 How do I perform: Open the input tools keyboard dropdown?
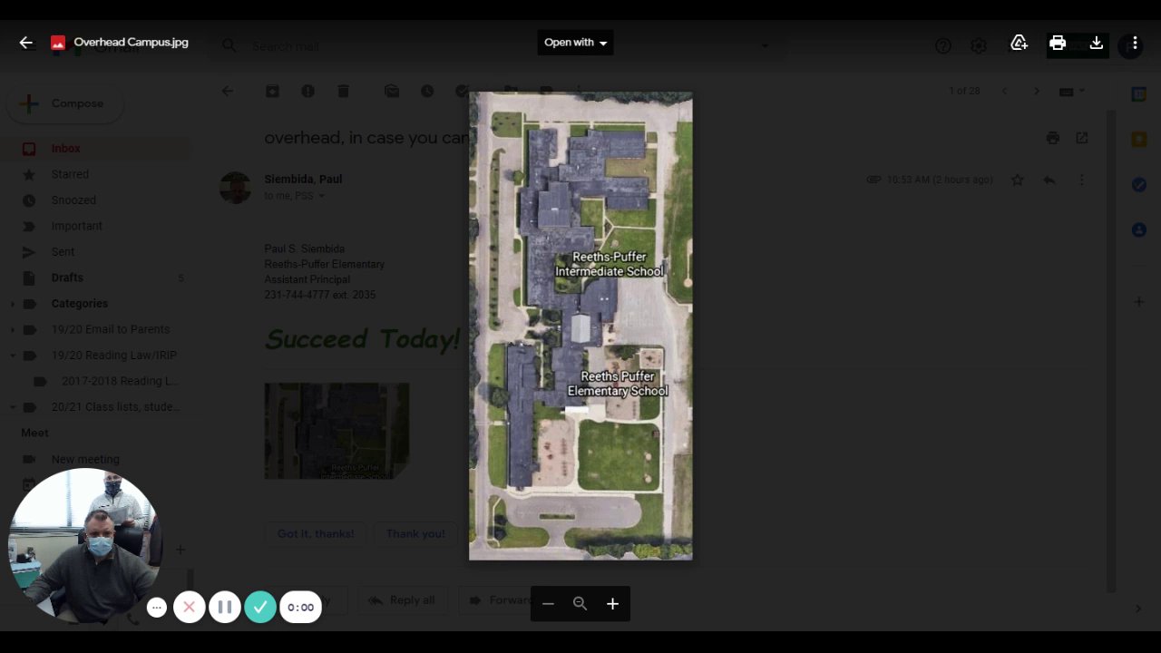(1071, 91)
